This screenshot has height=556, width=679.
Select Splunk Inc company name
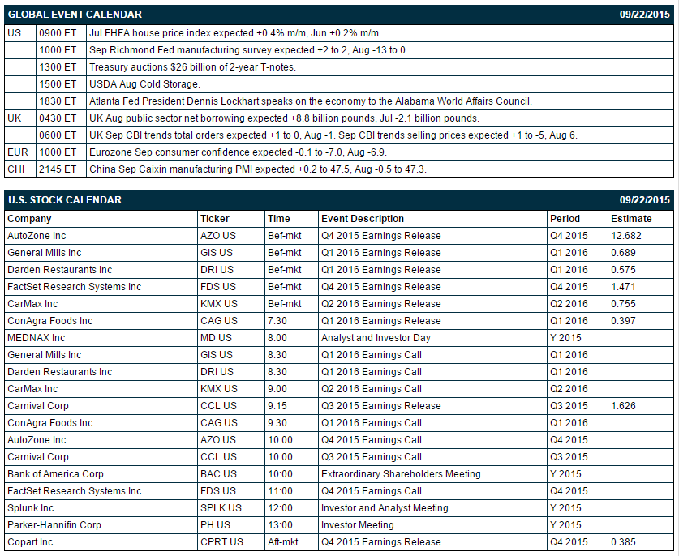(31, 508)
